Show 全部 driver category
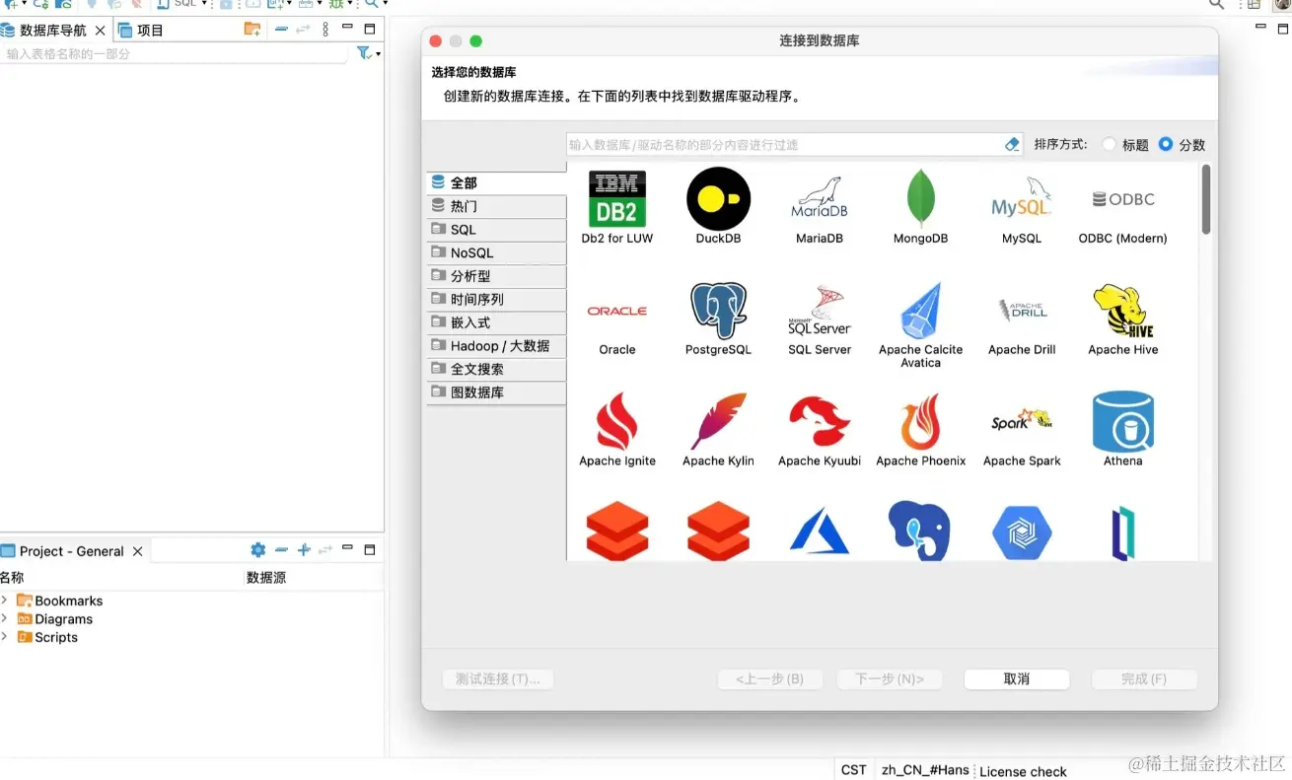This screenshot has height=780, width=1292. pos(496,182)
